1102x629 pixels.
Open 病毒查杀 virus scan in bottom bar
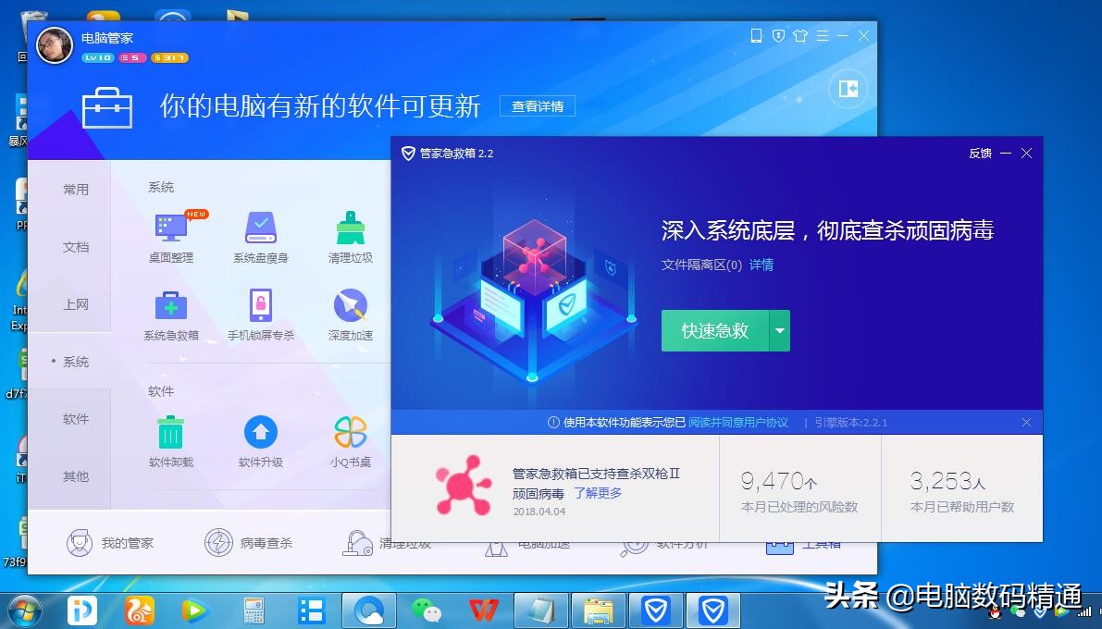click(248, 543)
